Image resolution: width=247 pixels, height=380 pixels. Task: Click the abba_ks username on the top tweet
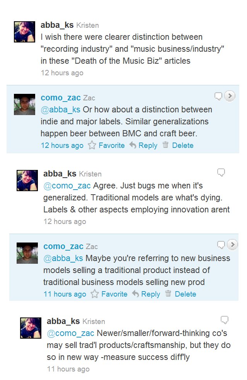[x=57, y=25]
